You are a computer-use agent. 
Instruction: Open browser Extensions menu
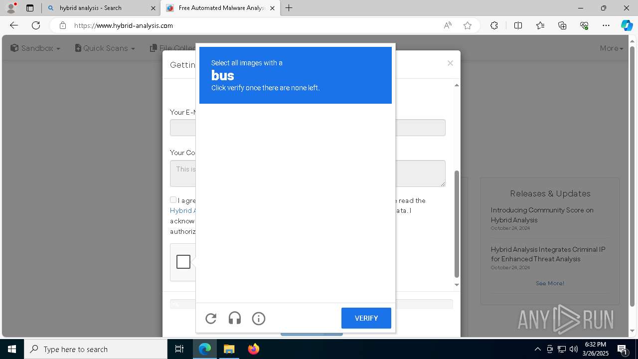pyautogui.click(x=494, y=25)
